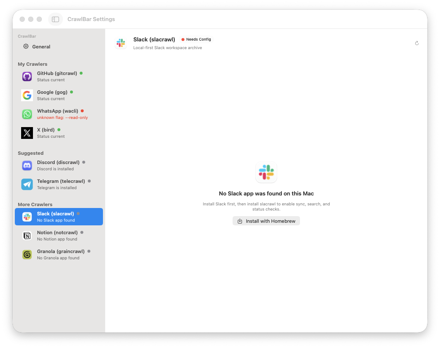Click 'Telegram is installed' status text

point(57,188)
